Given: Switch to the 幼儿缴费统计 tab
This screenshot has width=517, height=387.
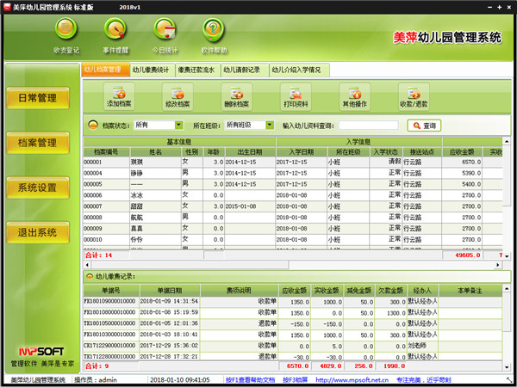Looking at the screenshot, I should (153, 70).
